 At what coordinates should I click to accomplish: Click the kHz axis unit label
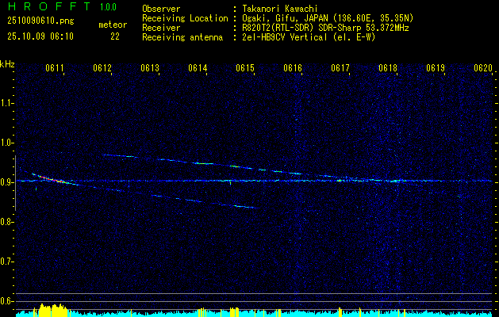pyautogui.click(x=7, y=64)
